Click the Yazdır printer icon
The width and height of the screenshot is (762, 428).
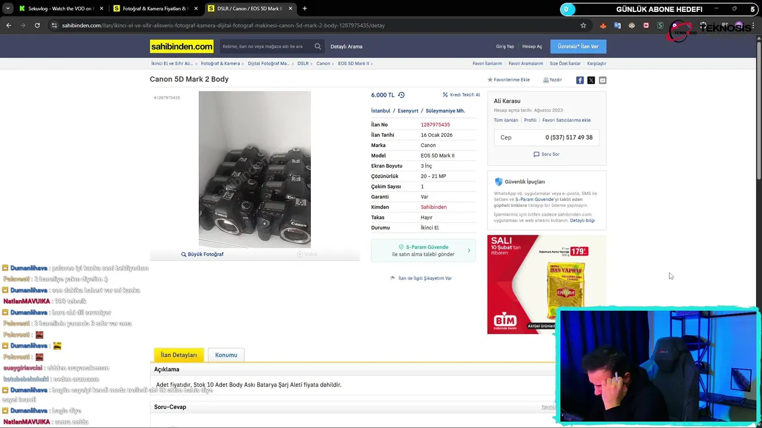tap(546, 80)
